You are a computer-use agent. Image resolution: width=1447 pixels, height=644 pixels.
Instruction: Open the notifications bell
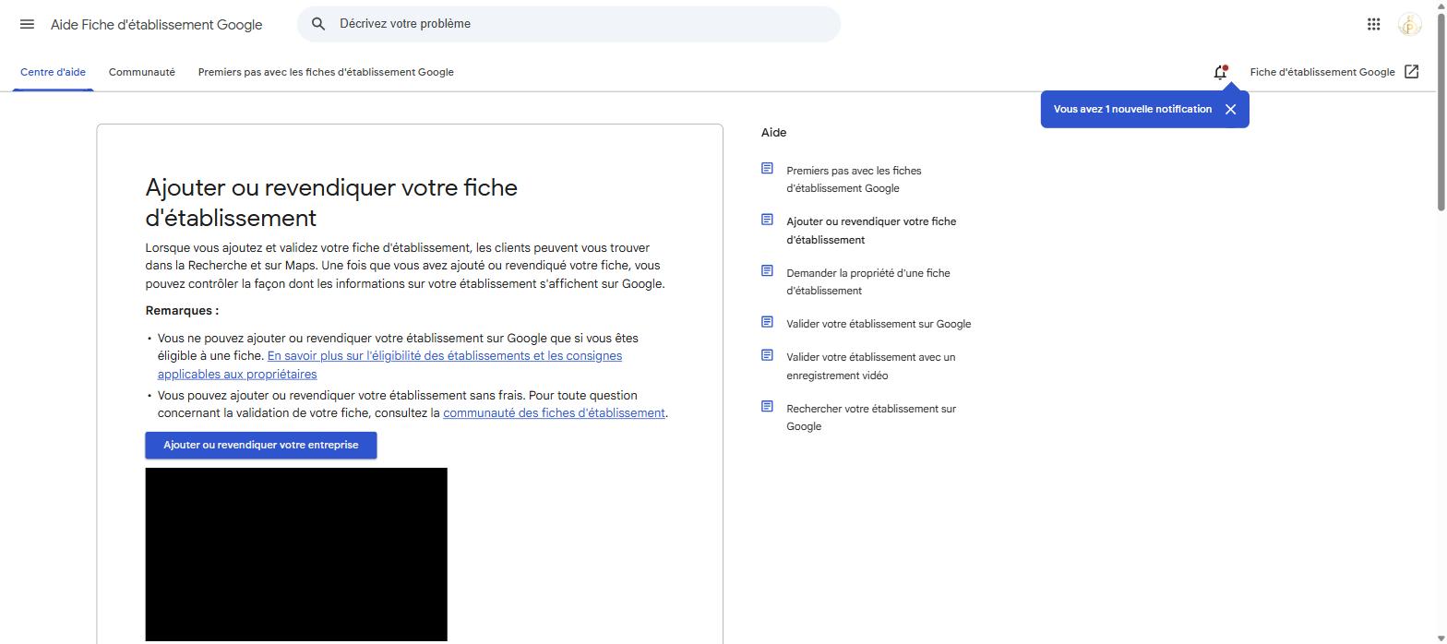point(1220,72)
